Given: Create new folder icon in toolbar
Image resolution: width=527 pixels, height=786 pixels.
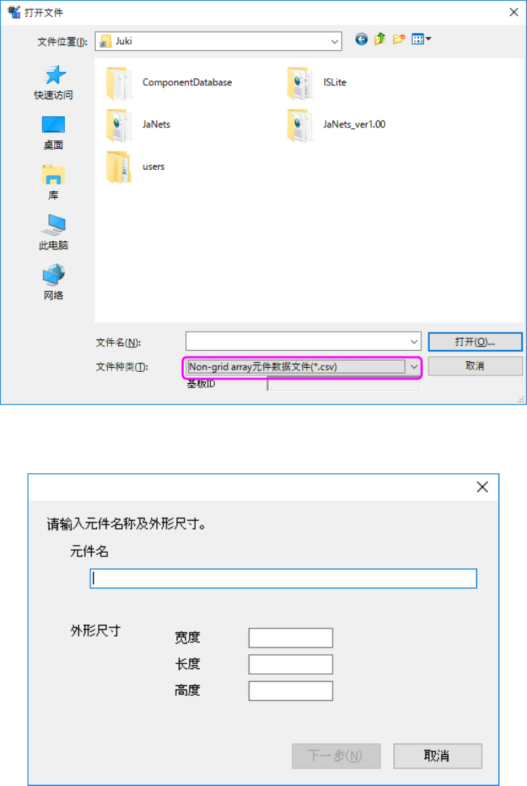Looking at the screenshot, I should 399,39.
